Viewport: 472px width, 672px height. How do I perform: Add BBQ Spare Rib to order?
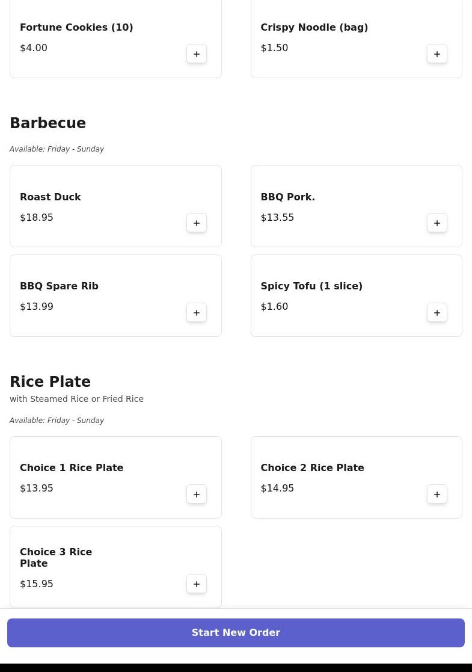(197, 313)
